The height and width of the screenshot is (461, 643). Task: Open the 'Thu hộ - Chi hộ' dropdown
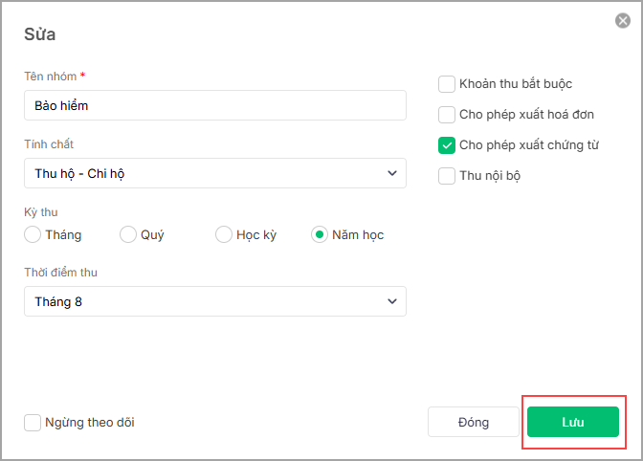tap(214, 173)
